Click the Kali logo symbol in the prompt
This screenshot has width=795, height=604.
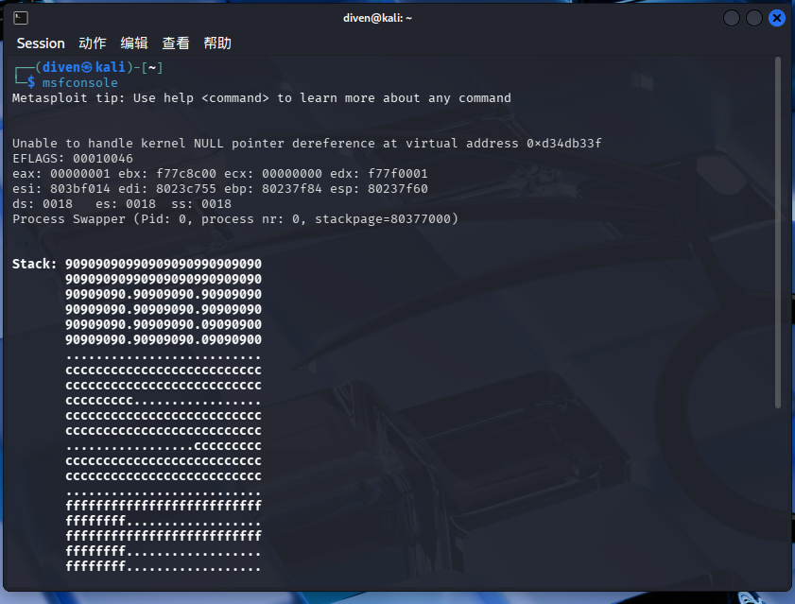point(86,68)
